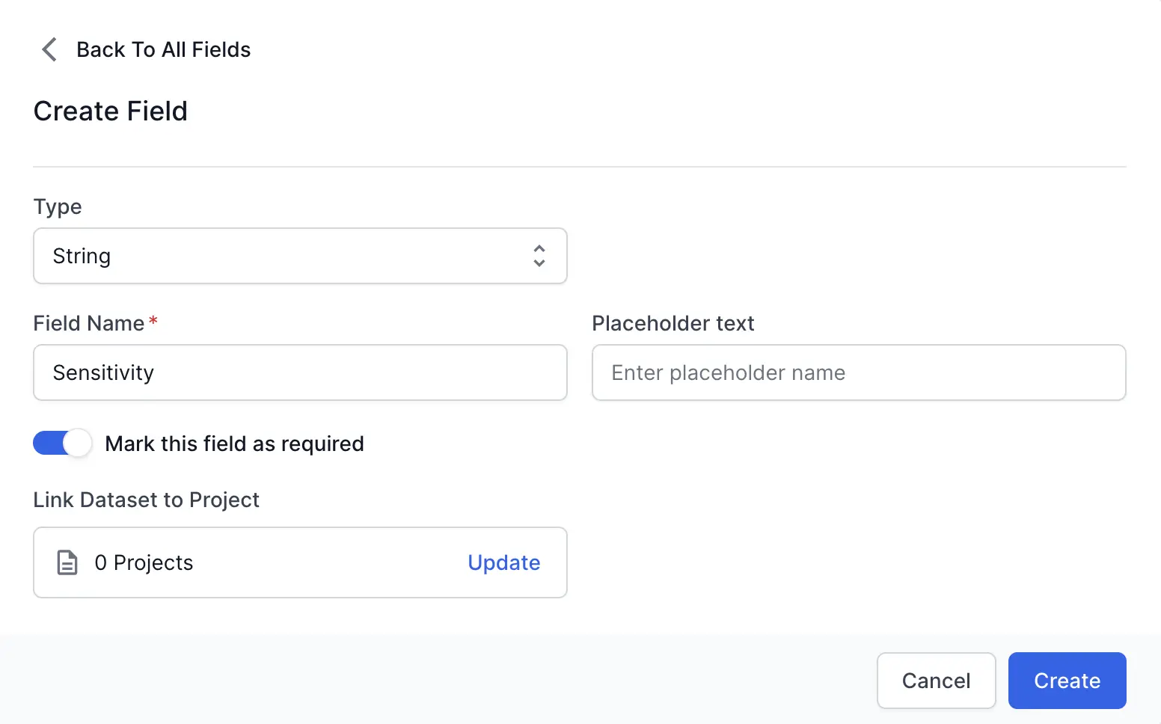Cancel the field creation

tap(936, 681)
